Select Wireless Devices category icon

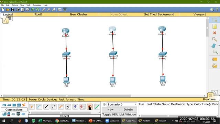[19, 105]
